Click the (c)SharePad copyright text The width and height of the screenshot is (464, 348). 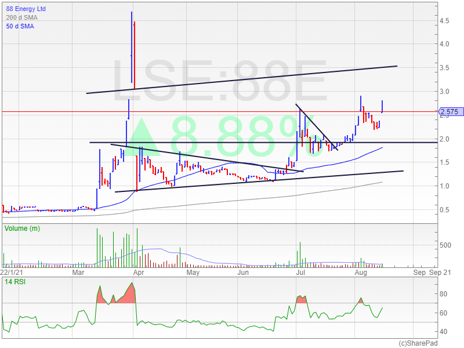[x=418, y=343]
